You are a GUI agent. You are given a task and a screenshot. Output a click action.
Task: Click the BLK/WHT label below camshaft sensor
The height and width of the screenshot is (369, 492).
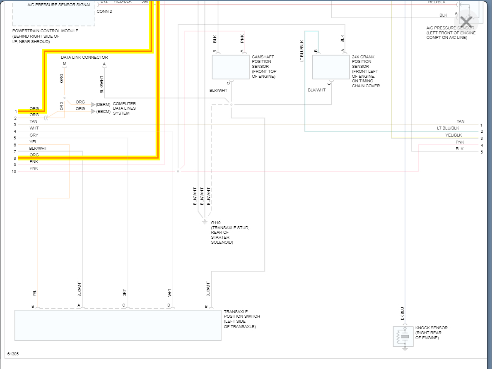(218, 90)
